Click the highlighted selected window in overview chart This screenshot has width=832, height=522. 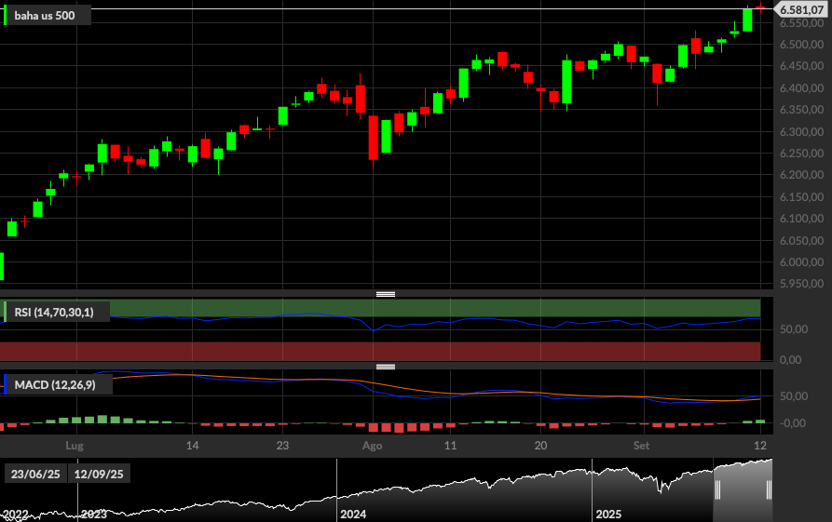(x=743, y=490)
